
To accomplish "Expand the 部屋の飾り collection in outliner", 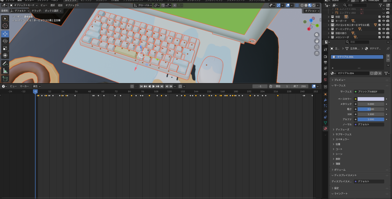I will click(328, 33).
